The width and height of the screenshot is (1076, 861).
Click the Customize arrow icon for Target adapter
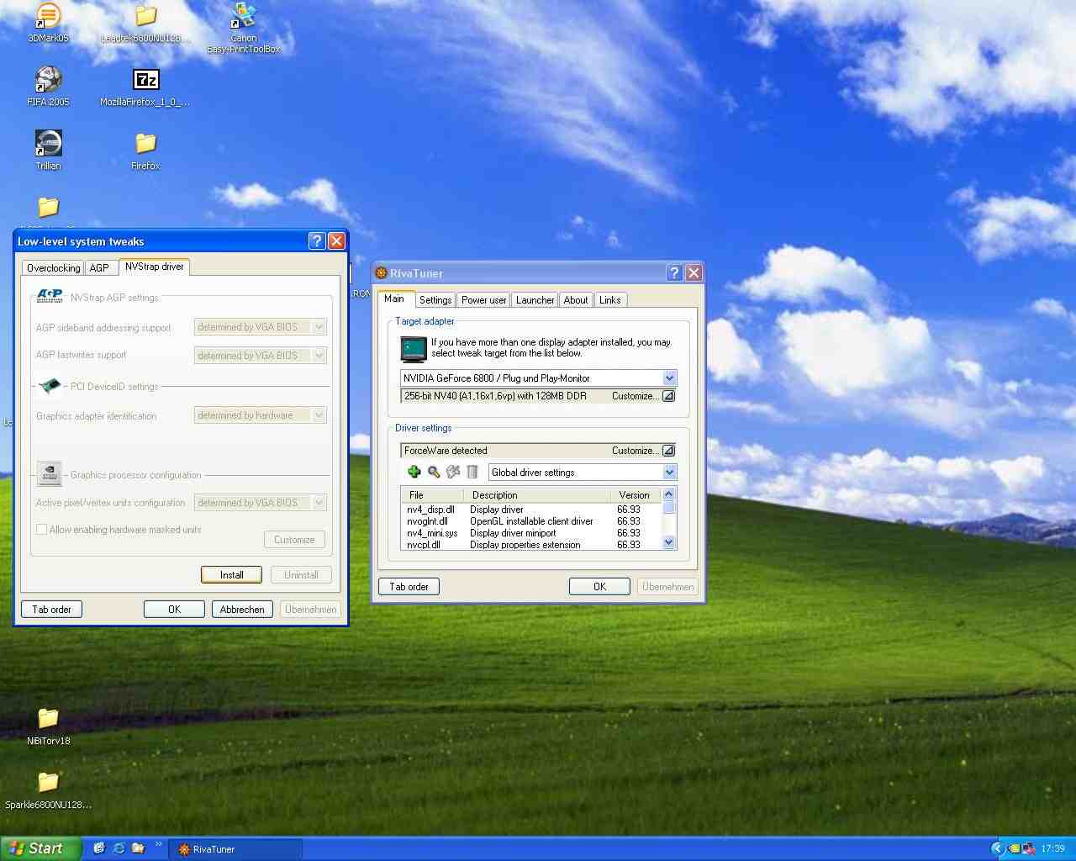pos(668,396)
